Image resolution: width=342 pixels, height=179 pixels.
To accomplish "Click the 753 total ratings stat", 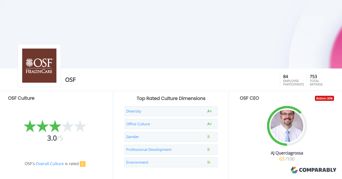I will coord(316,80).
